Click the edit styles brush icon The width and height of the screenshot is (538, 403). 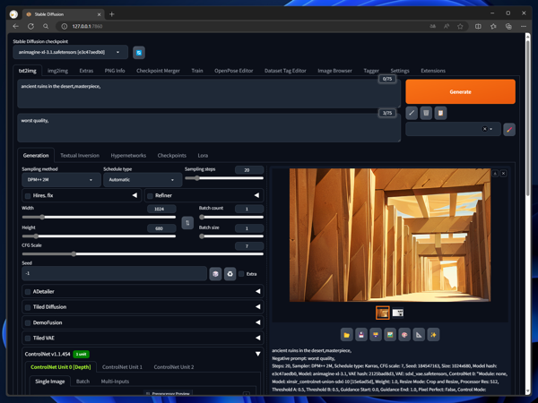508,129
